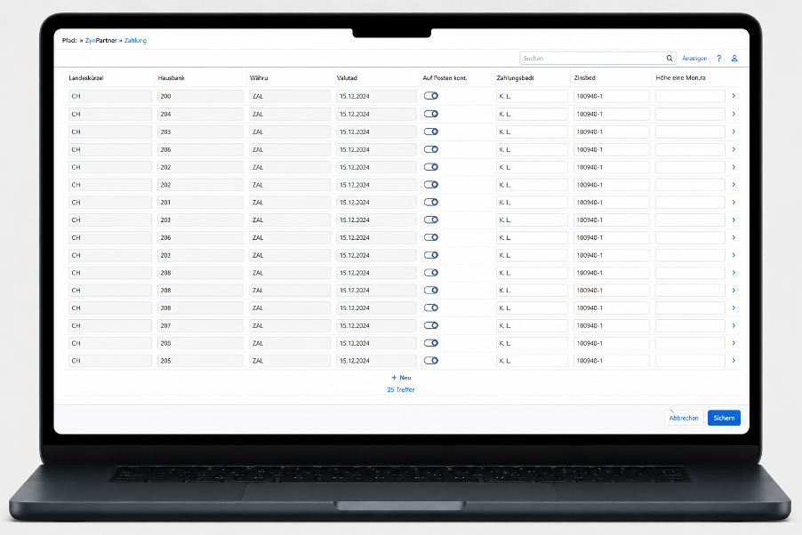This screenshot has width=802, height=535.
Task: Click the Abbrechen button
Action: [x=684, y=418]
